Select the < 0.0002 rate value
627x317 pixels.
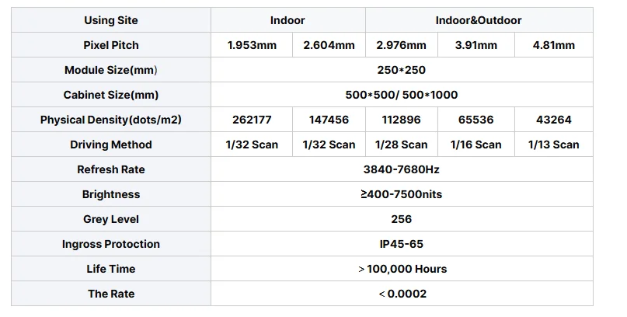click(x=401, y=294)
